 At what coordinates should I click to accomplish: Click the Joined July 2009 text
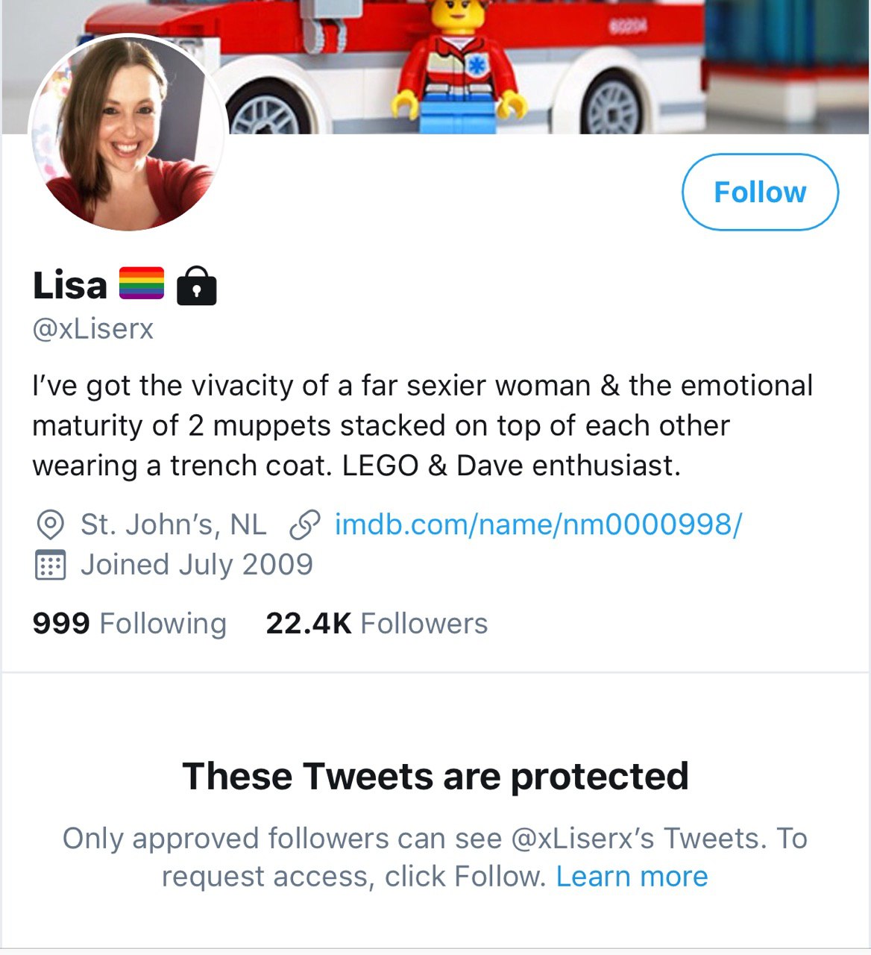[x=197, y=565]
